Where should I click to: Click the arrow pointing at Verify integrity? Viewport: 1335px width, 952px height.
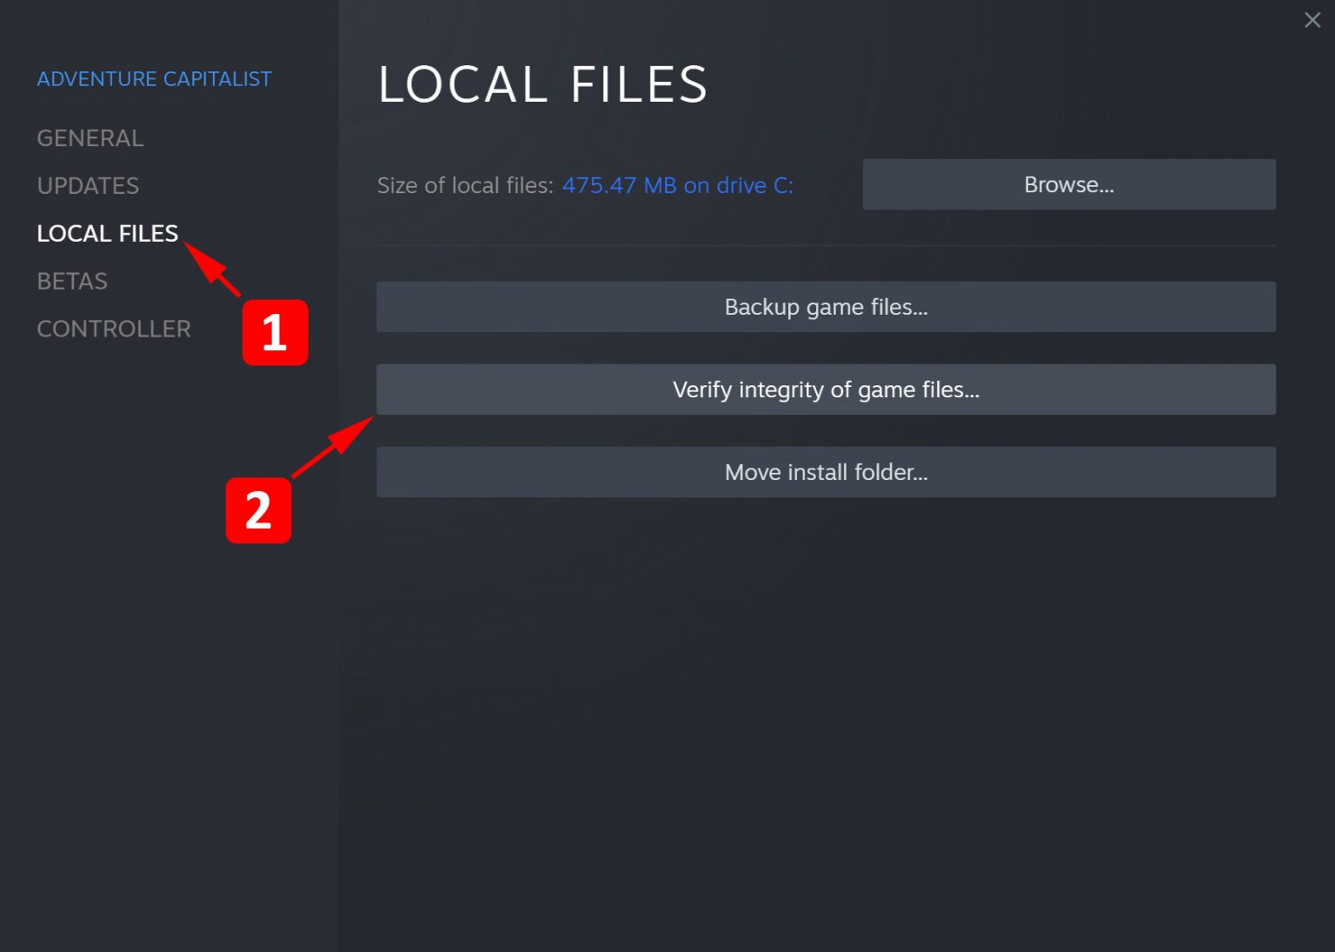333,448
